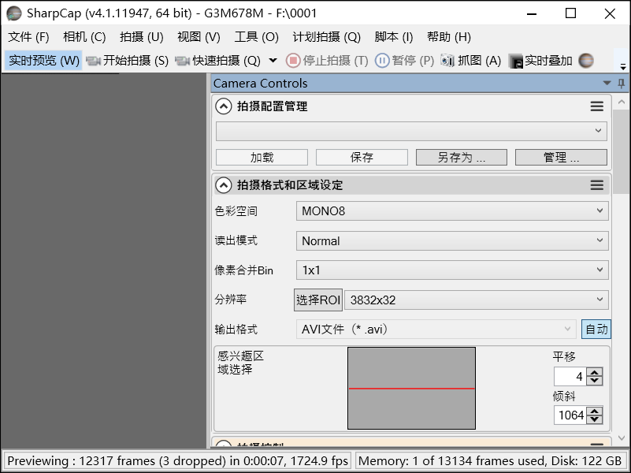This screenshot has height=473, width=631.
Task: Toggle the 自动 output format button
Action: 596,330
